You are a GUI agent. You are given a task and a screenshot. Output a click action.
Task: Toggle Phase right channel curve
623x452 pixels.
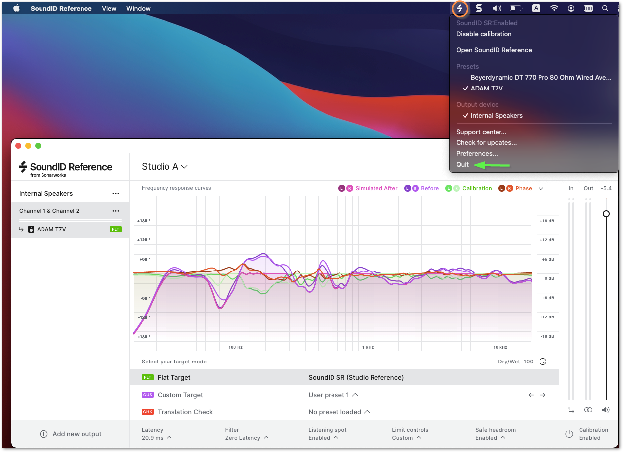(510, 188)
